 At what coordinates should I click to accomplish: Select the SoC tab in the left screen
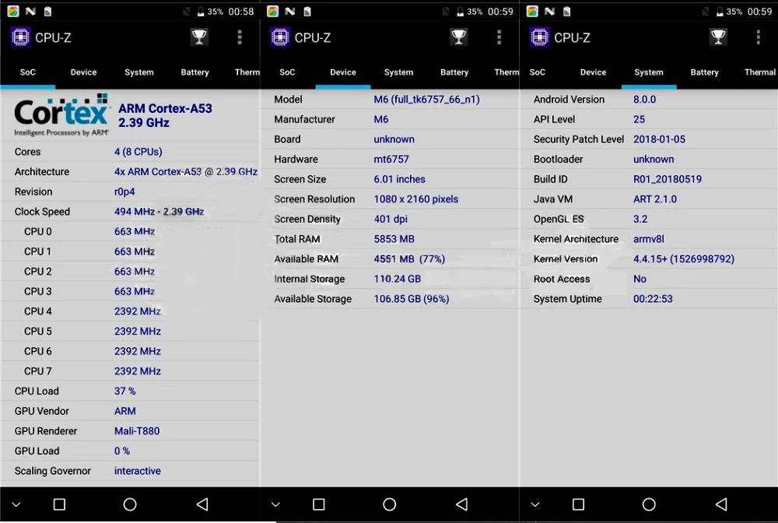(28, 72)
